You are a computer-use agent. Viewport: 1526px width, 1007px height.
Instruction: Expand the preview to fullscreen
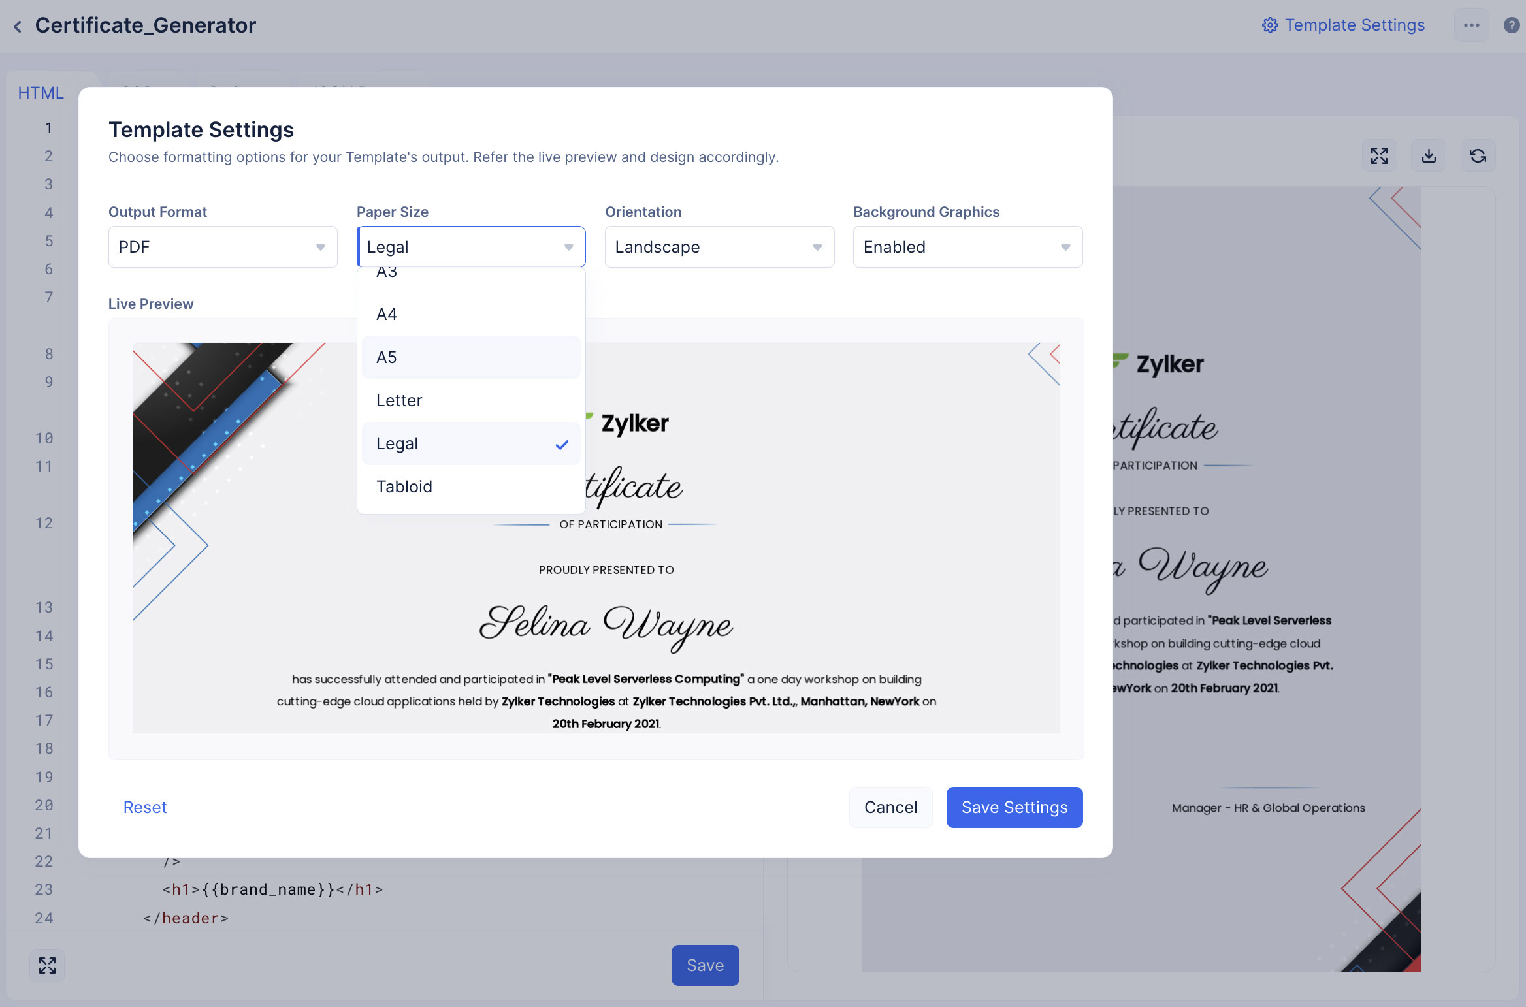pyautogui.click(x=1379, y=155)
